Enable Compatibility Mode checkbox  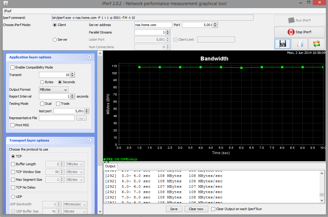(13, 67)
